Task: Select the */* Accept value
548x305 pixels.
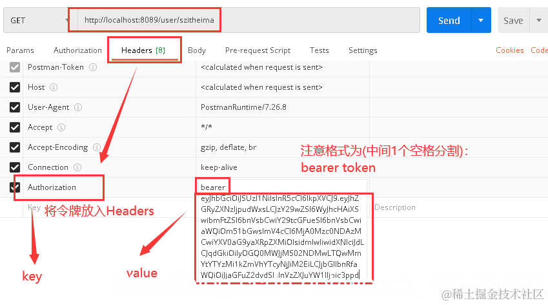Action: tap(207, 127)
